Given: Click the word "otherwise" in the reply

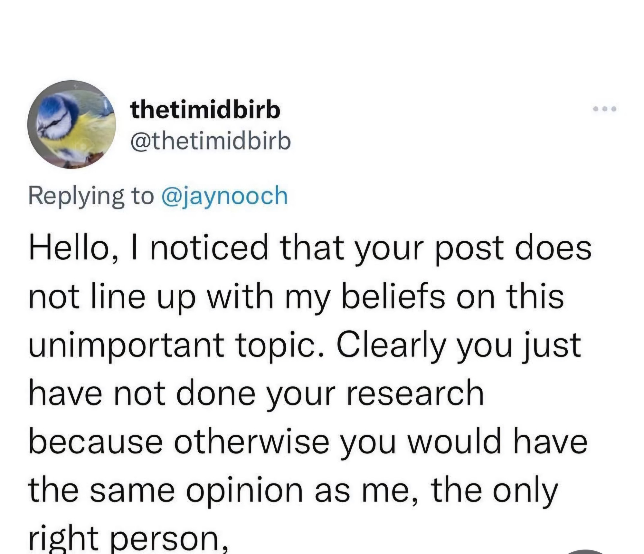Looking at the screenshot, I should (252, 442).
